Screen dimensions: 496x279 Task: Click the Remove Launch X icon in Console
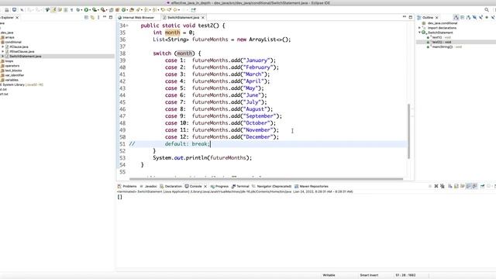(x=436, y=186)
